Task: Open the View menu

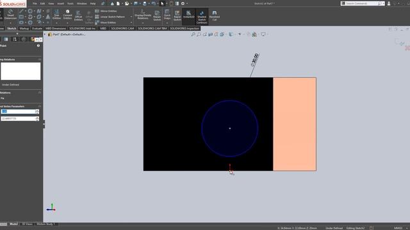Action: (51, 4)
